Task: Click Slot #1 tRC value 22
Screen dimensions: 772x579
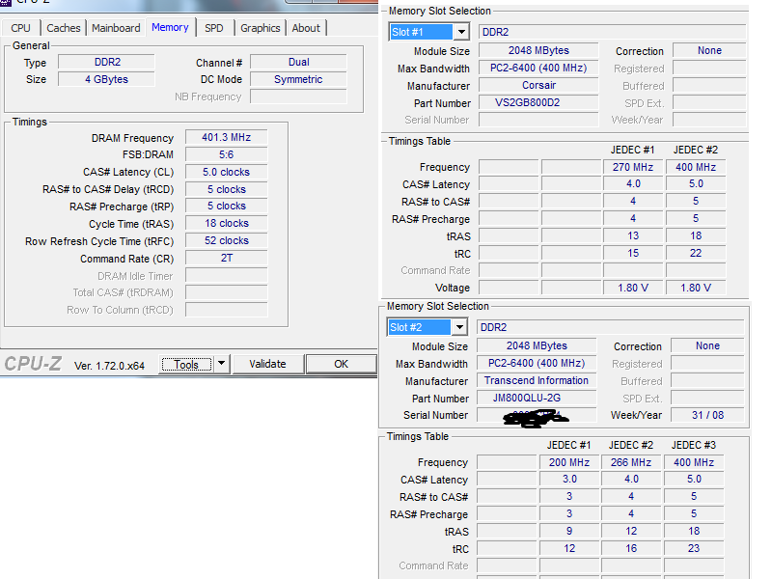Action: pos(696,253)
